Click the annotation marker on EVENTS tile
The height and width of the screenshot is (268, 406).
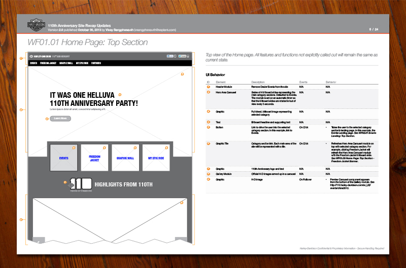pyautogui.click(x=74, y=148)
